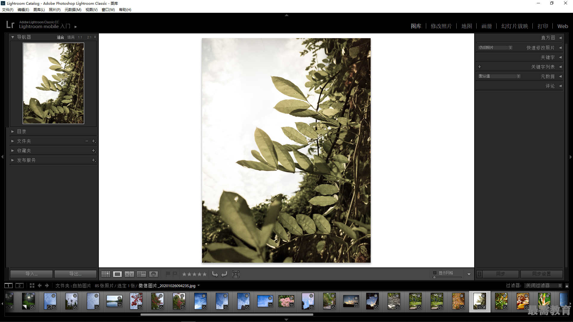Enable the 显示网格 checkbox

point(435,273)
